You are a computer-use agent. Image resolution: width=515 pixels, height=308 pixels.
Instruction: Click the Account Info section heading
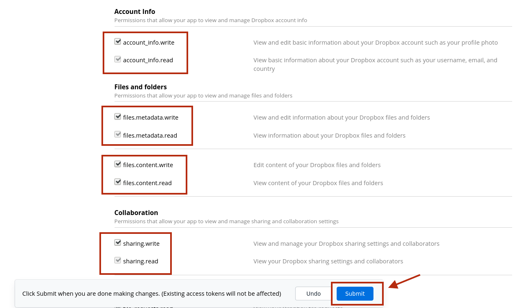pos(135,11)
